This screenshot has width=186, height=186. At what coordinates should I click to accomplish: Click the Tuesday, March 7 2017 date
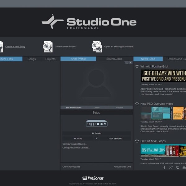pyautogui.click(x=151, y=159)
